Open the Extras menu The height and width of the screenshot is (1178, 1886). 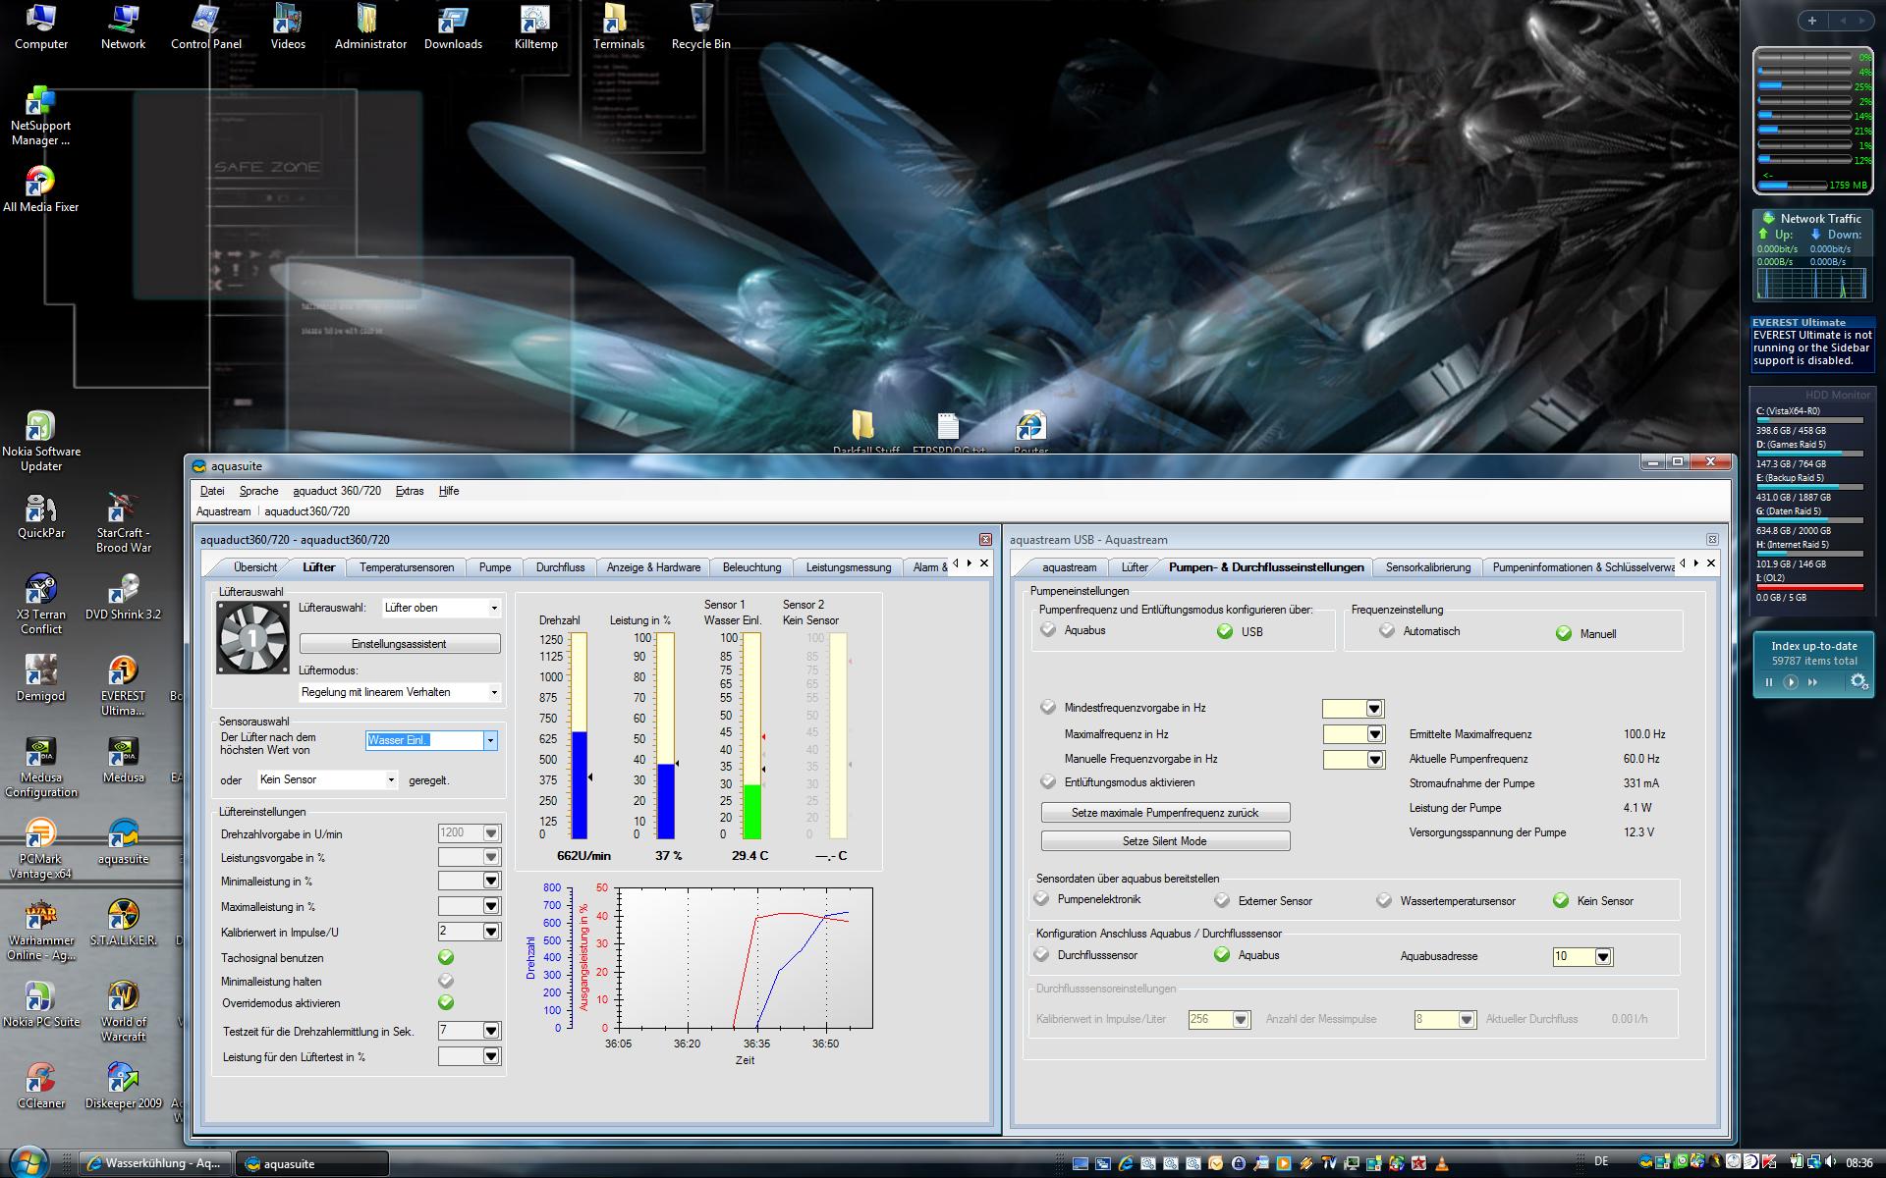410,491
